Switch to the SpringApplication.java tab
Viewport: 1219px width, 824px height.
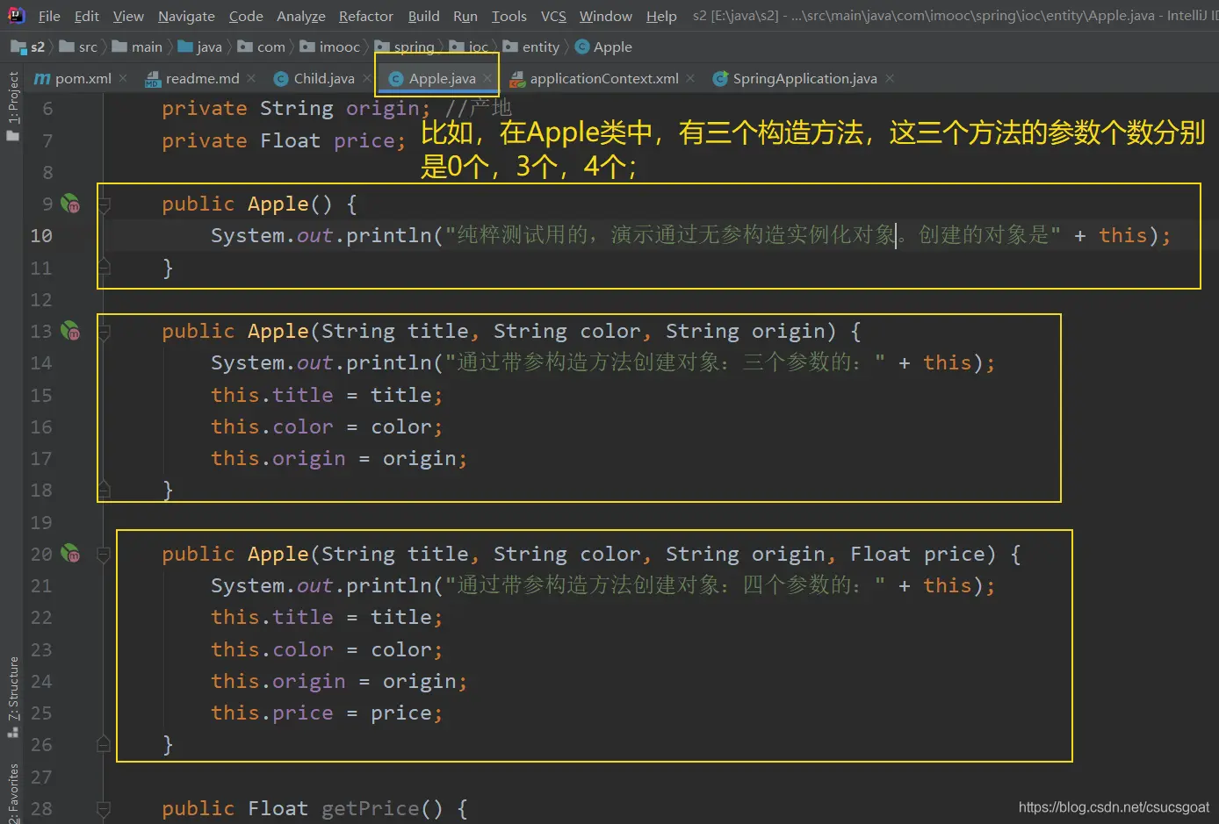[x=804, y=78]
